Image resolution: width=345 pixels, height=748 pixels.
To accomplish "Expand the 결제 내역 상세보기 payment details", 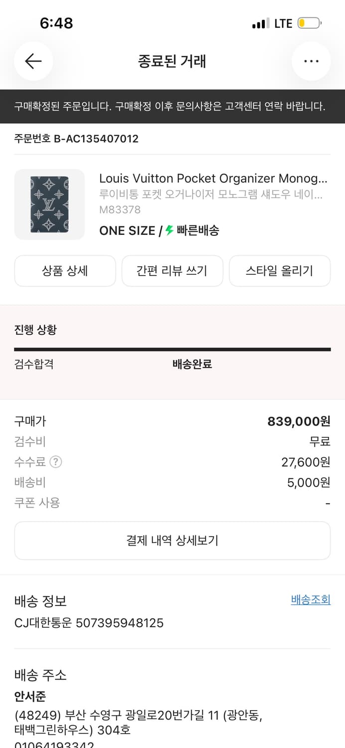I will 172,540.
